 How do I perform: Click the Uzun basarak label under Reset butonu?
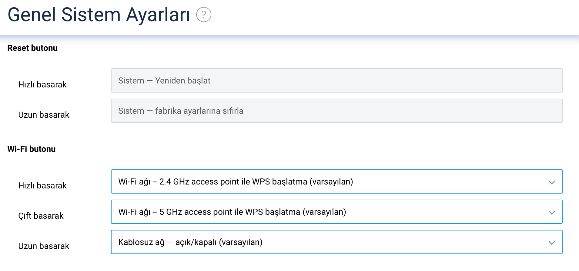(44, 115)
